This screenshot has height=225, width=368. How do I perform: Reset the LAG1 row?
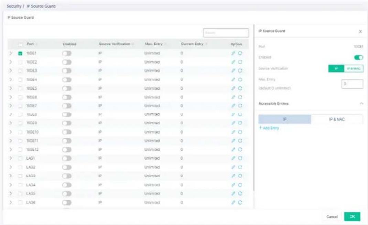point(240,158)
